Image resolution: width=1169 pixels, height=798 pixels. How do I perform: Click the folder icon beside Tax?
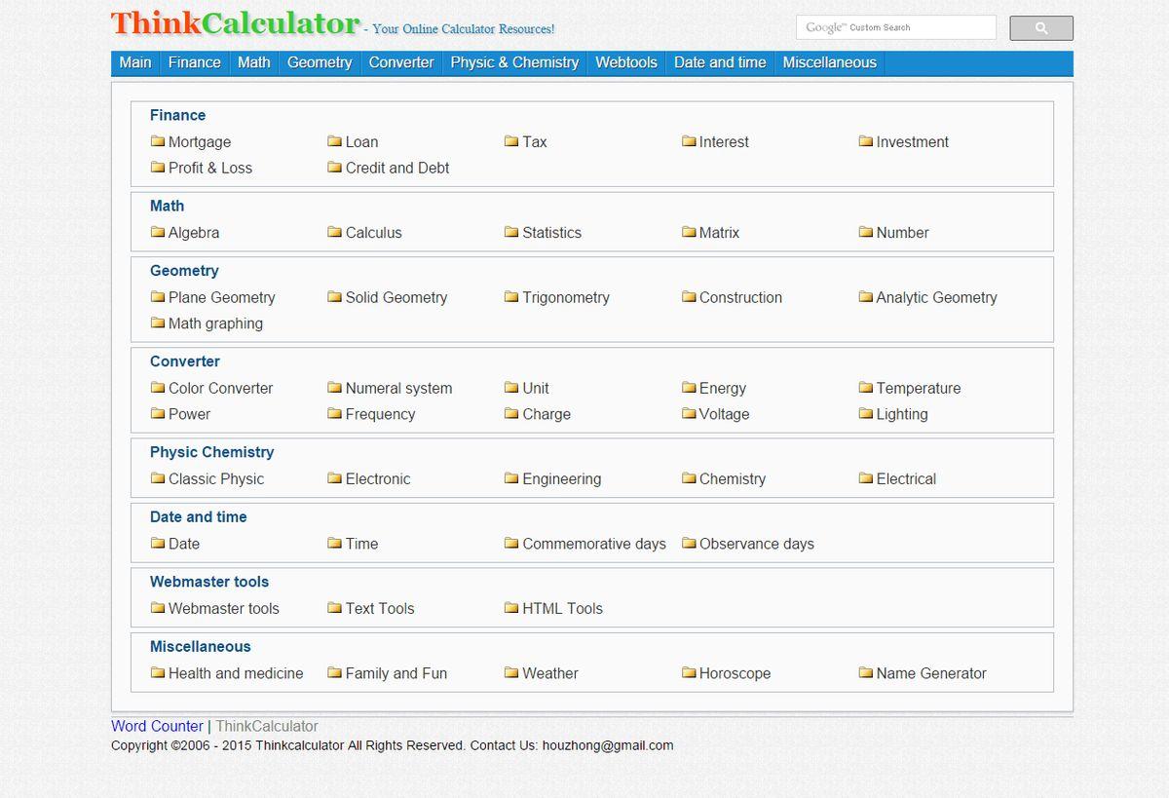coord(511,141)
